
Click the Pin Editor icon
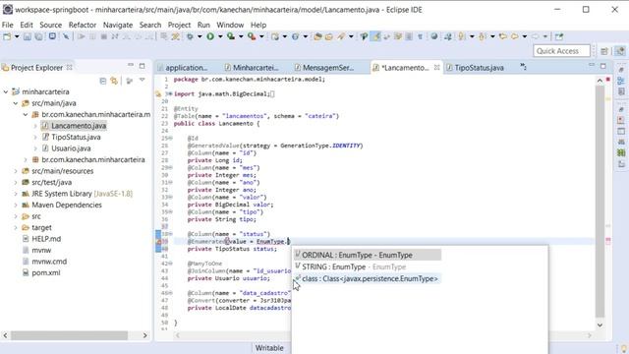point(559,36)
